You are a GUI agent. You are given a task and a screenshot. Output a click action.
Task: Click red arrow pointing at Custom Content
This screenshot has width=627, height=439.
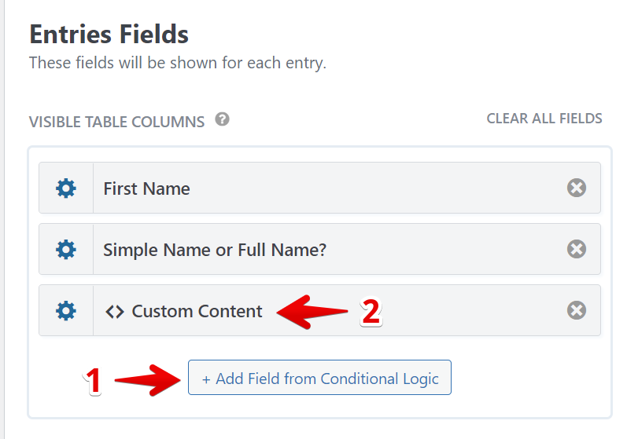click(313, 311)
